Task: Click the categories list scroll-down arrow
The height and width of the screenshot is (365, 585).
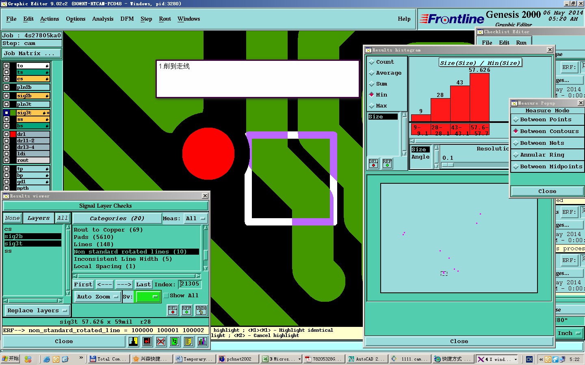Action: pyautogui.click(x=206, y=268)
